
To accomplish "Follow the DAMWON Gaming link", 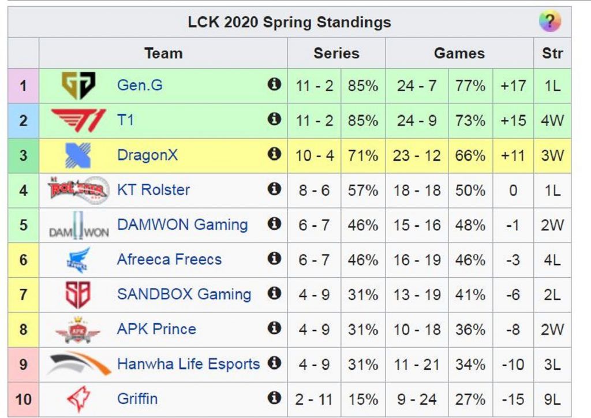I will click(182, 225).
